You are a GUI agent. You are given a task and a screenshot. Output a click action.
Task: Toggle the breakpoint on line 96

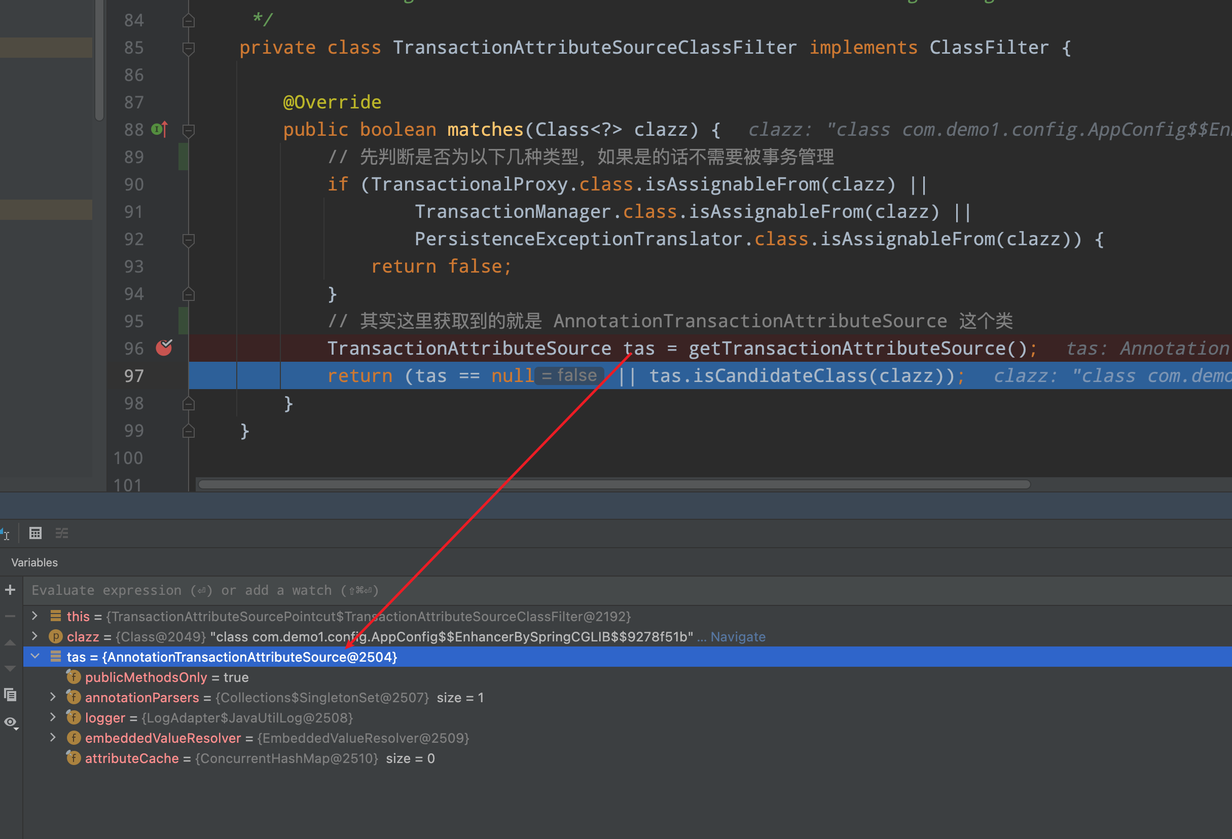point(164,349)
